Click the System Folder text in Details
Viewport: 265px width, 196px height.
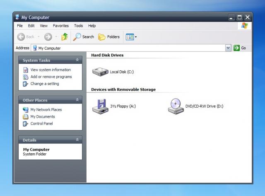pos(35,154)
